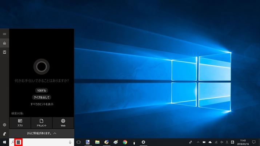This screenshot has height=146, width=260.
Task: Filter search by アプリ
Action: [20, 122]
